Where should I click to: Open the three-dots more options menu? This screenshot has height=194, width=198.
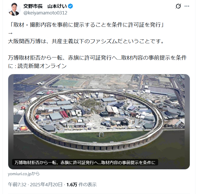point(187,6)
